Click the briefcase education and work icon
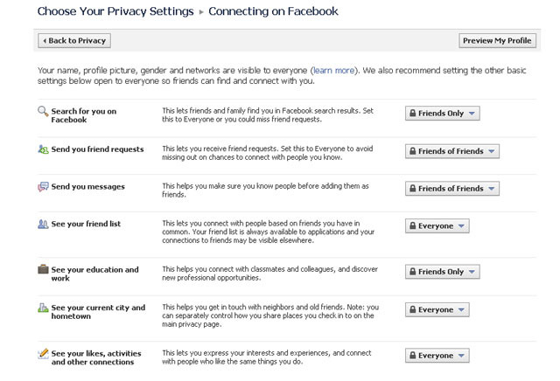Viewport: 560px width, 381px height. 43,269
